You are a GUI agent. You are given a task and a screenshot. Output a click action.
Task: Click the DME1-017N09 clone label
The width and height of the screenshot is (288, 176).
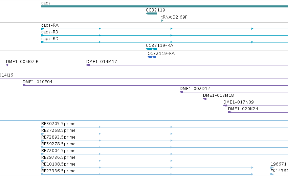[x=238, y=102]
